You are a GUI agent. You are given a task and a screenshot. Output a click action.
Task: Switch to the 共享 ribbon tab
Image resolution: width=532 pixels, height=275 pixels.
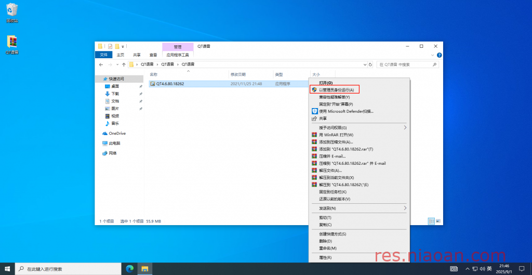click(x=137, y=55)
